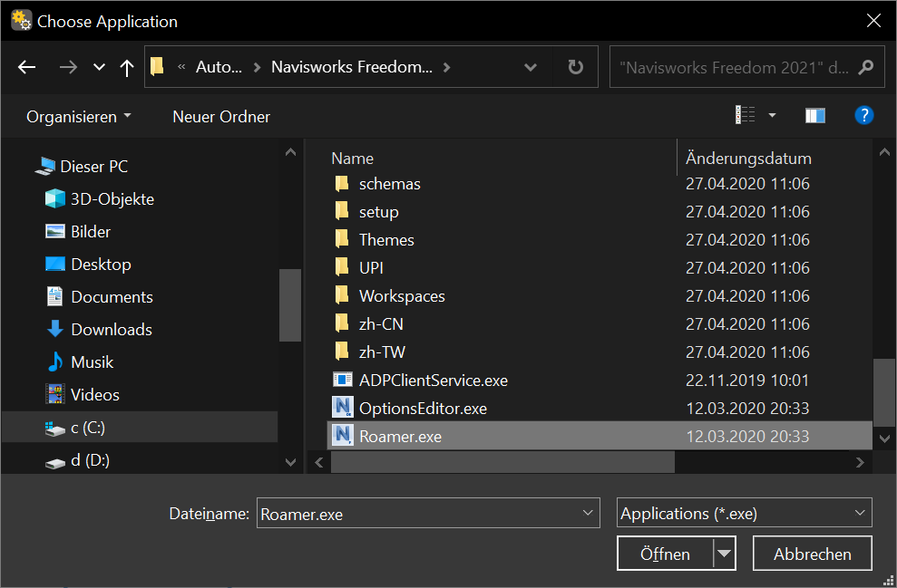This screenshot has width=897, height=588.
Task: Open 3D-Objekte in the sidebar
Action: (100, 198)
